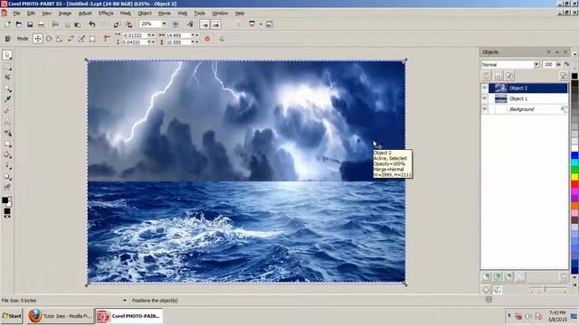
Task: Click the New Object icon at Objects docker bottom
Action: 487,276
